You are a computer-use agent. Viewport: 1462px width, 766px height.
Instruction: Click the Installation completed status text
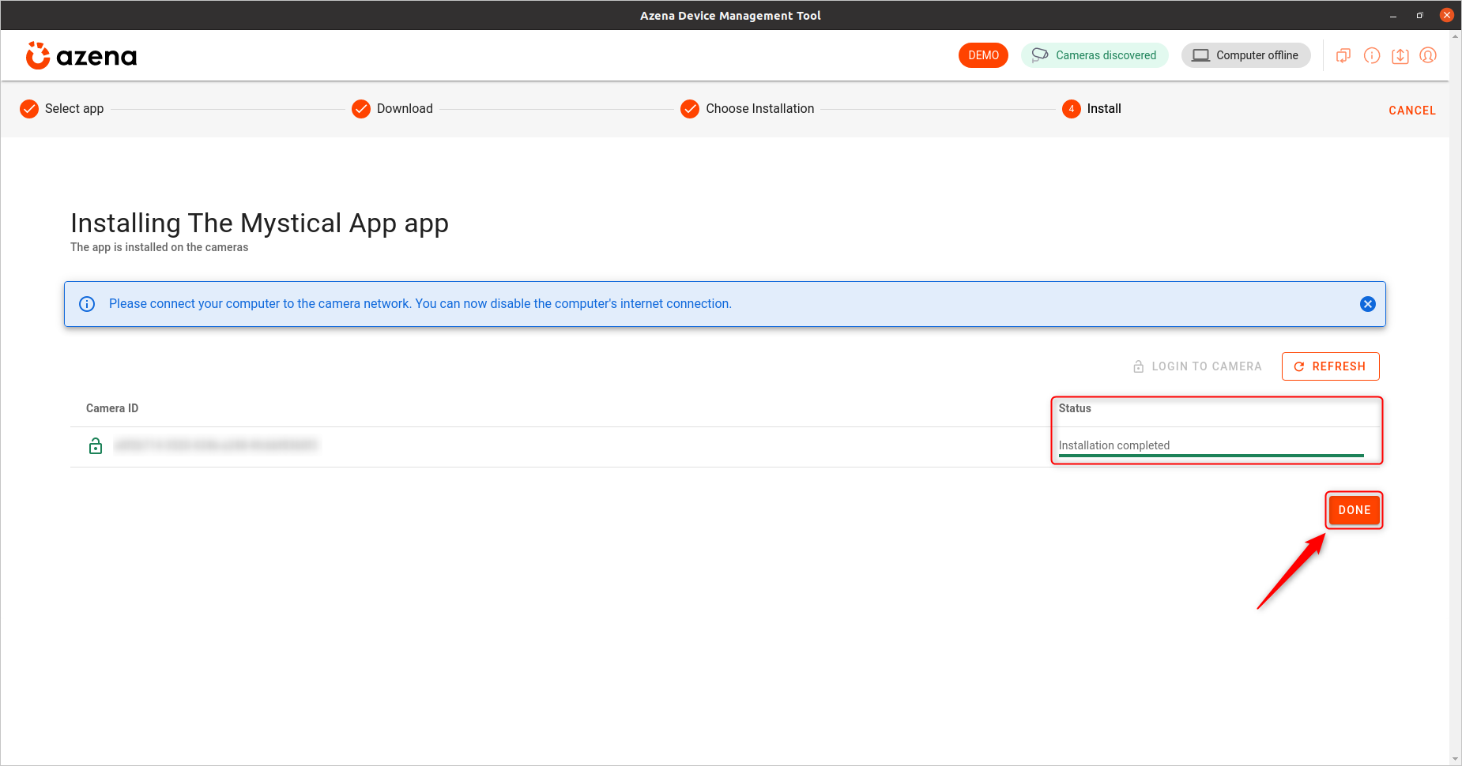1114,445
